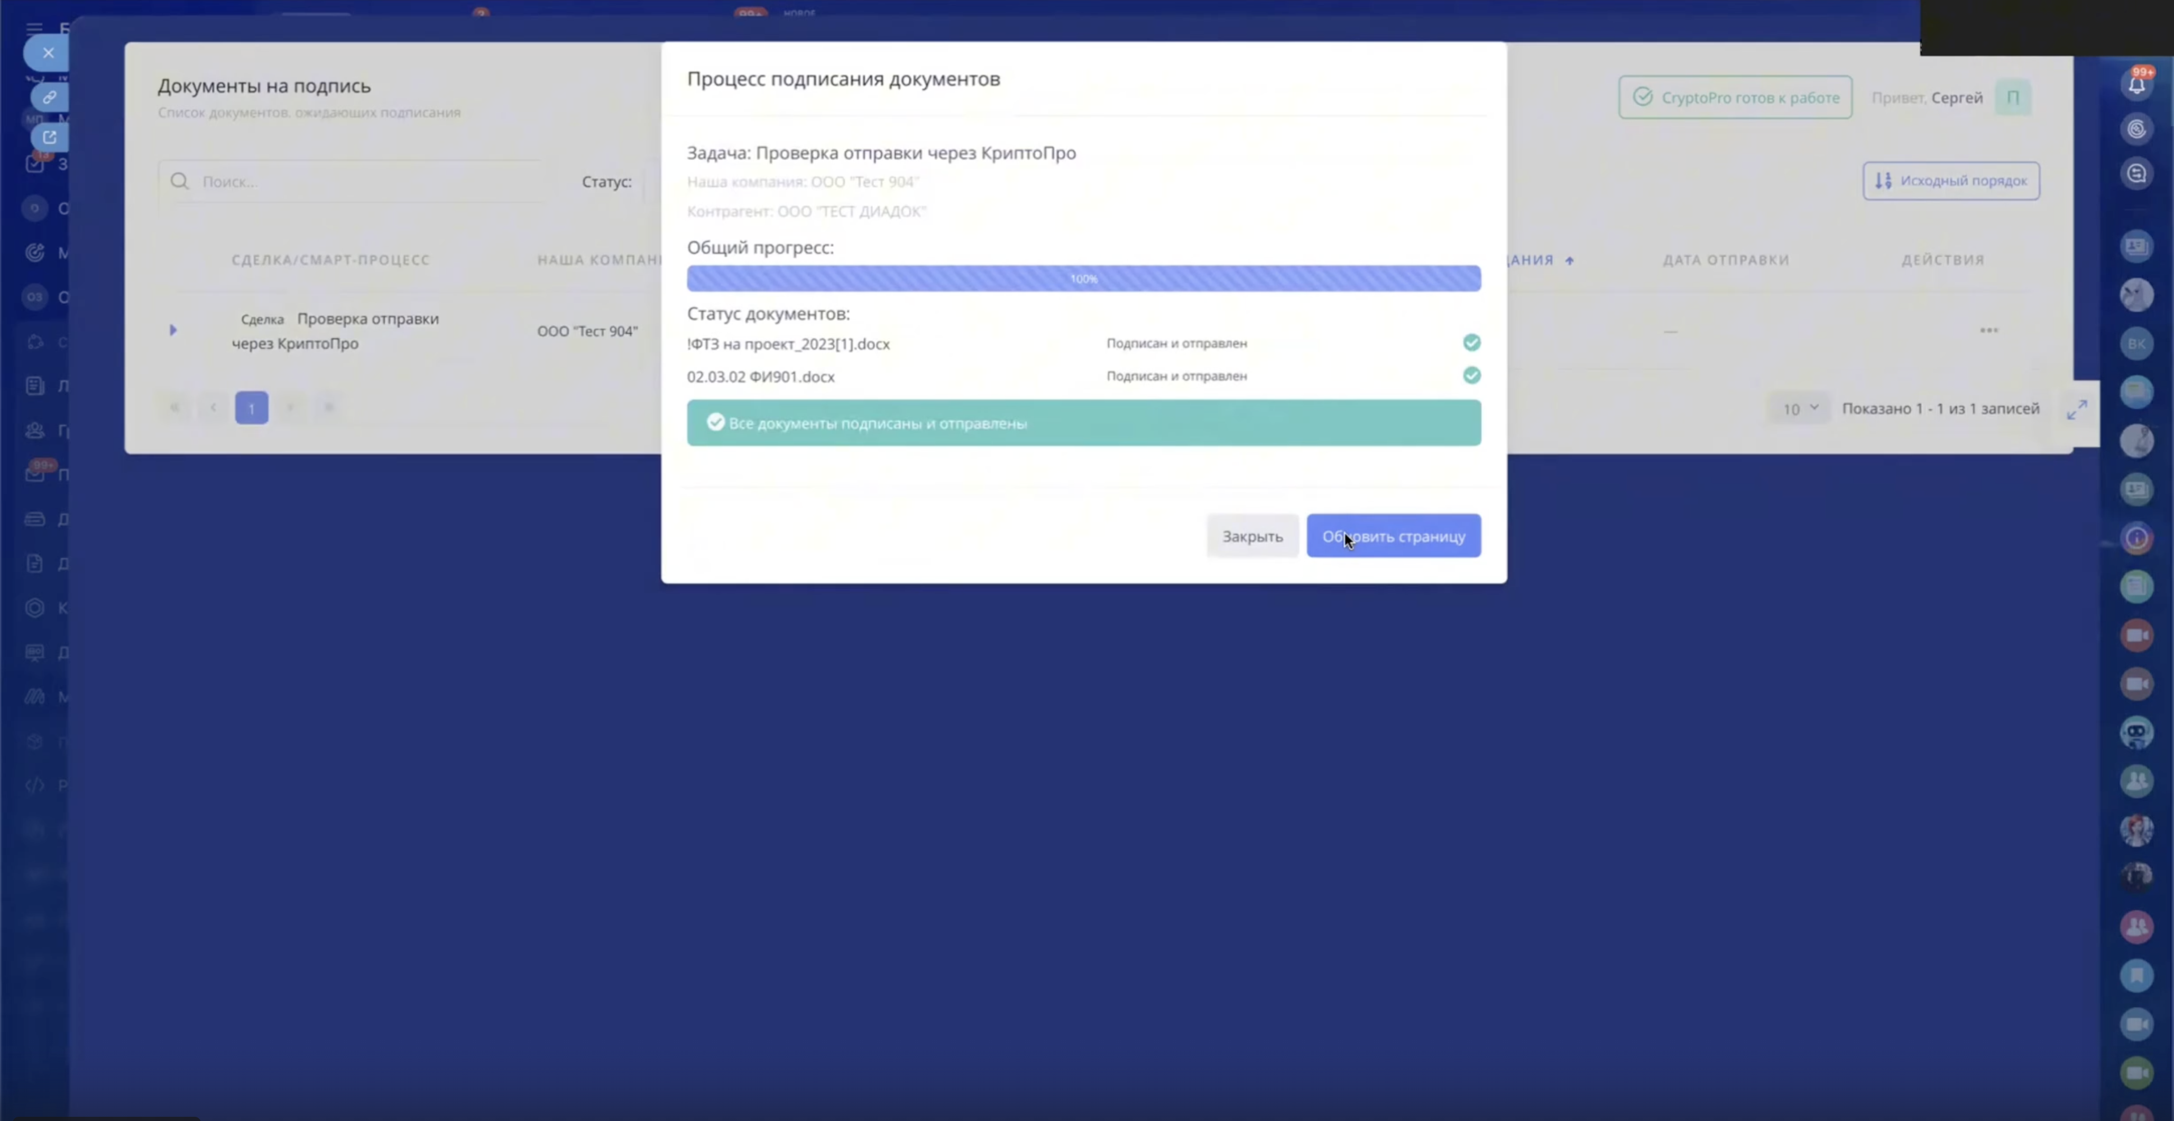The width and height of the screenshot is (2174, 1121).
Task: Open the 10 records per page dropdown
Action: tap(1799, 409)
